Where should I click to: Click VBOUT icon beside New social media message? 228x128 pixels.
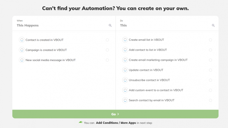point(22,60)
